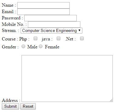Click into the Password field
Image resolution: width=114 pixels, height=112 pixels.
[x=50, y=18]
